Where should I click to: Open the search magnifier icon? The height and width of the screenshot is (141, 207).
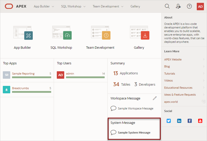click(167, 6)
